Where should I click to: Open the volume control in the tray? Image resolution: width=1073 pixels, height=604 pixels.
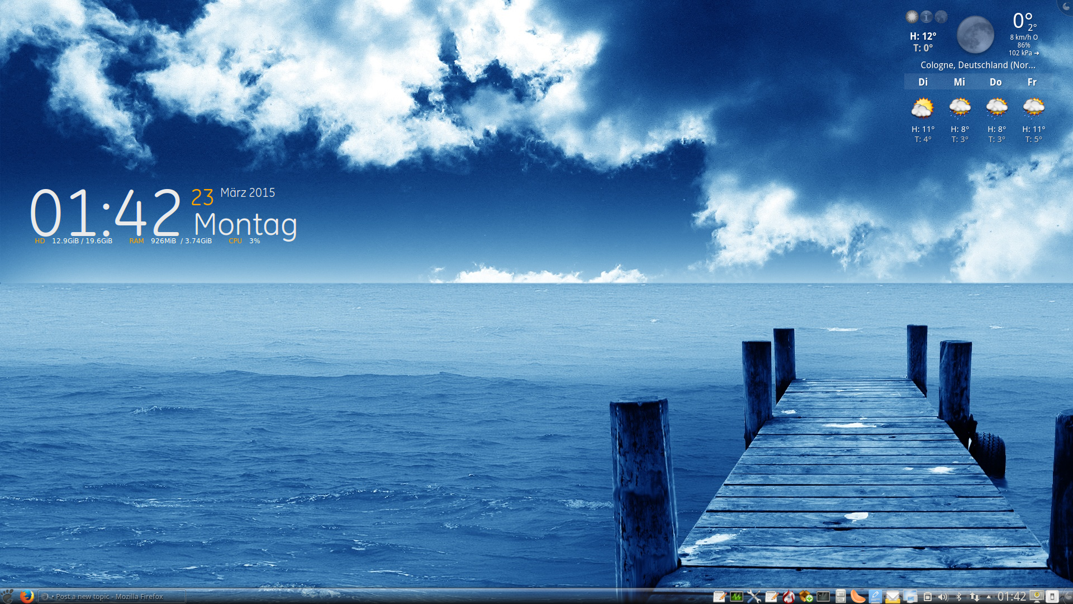click(x=943, y=597)
